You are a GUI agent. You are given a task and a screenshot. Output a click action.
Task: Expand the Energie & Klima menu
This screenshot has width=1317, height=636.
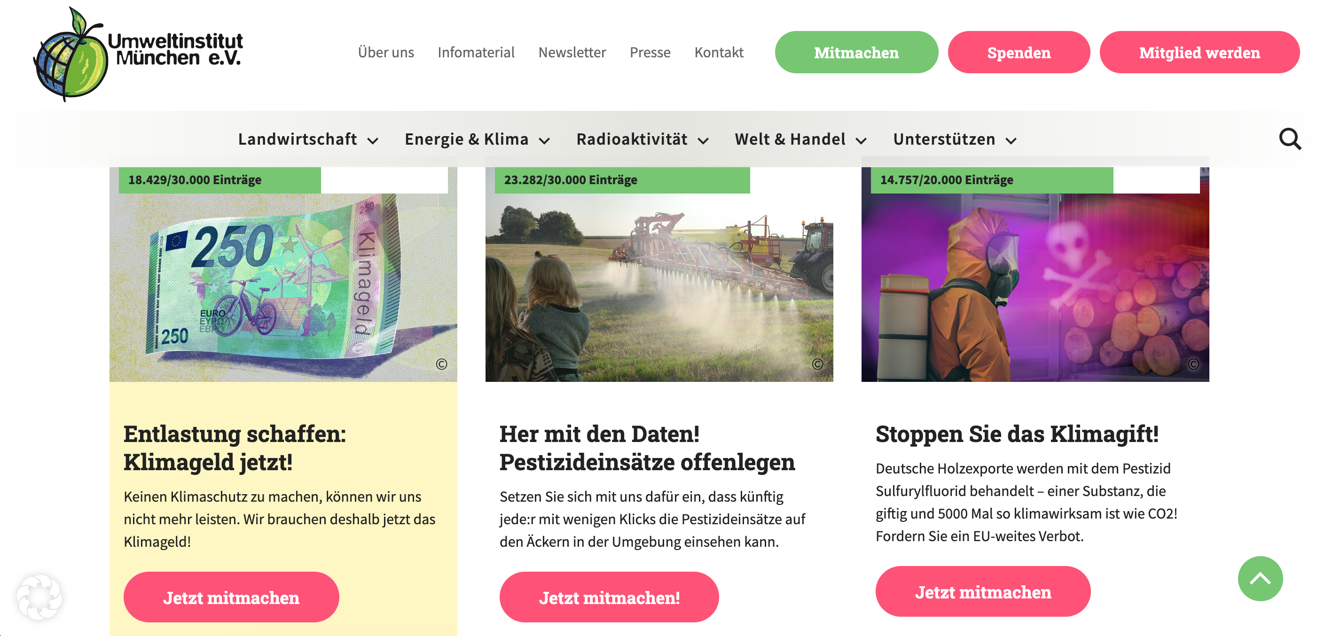point(477,139)
